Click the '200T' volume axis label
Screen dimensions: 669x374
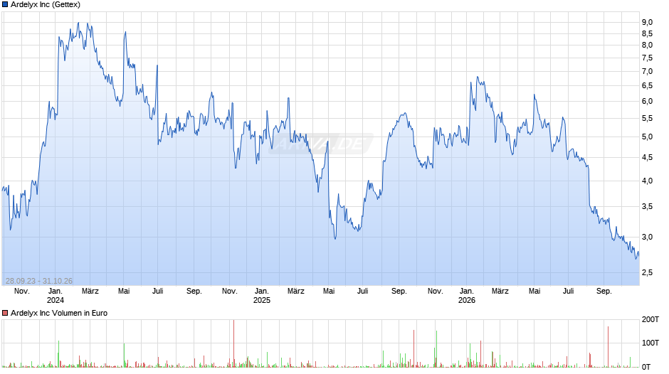tap(650, 319)
